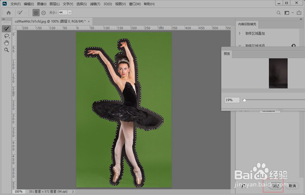Click the share export icon

(299, 13)
